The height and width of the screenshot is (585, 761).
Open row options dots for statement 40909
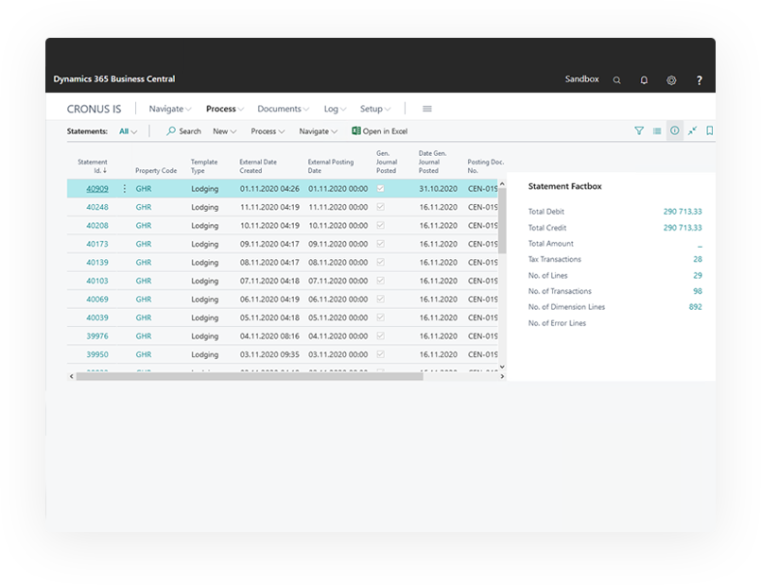tap(124, 188)
